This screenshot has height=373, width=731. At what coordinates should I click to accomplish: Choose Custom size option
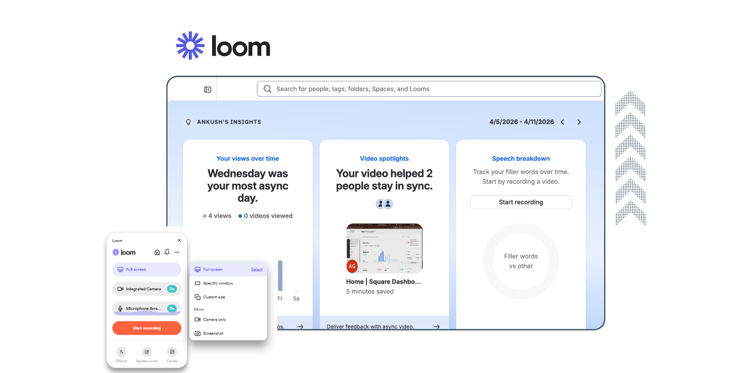(x=228, y=297)
